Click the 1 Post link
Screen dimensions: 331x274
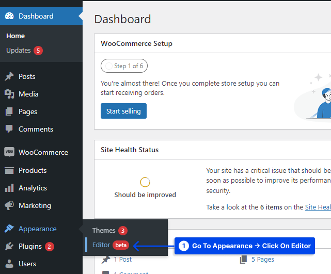(x=123, y=260)
